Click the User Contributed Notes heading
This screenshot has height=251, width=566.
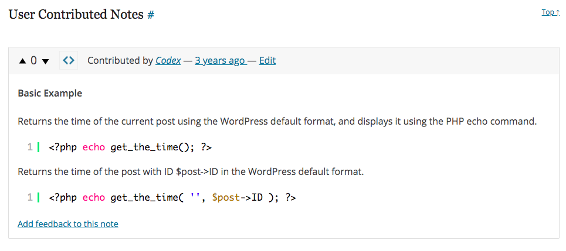(76, 15)
